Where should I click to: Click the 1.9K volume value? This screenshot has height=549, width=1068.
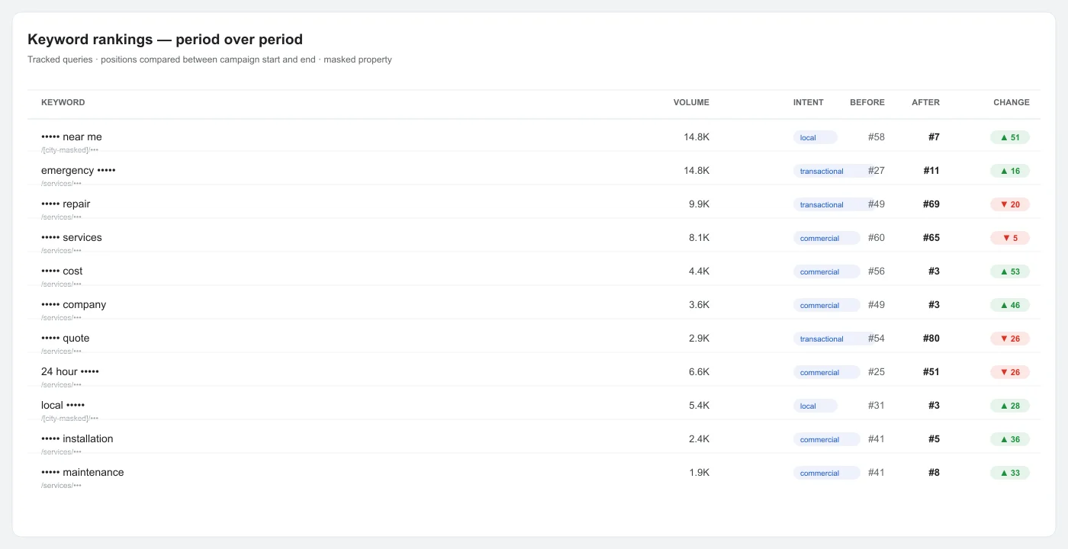[699, 473]
